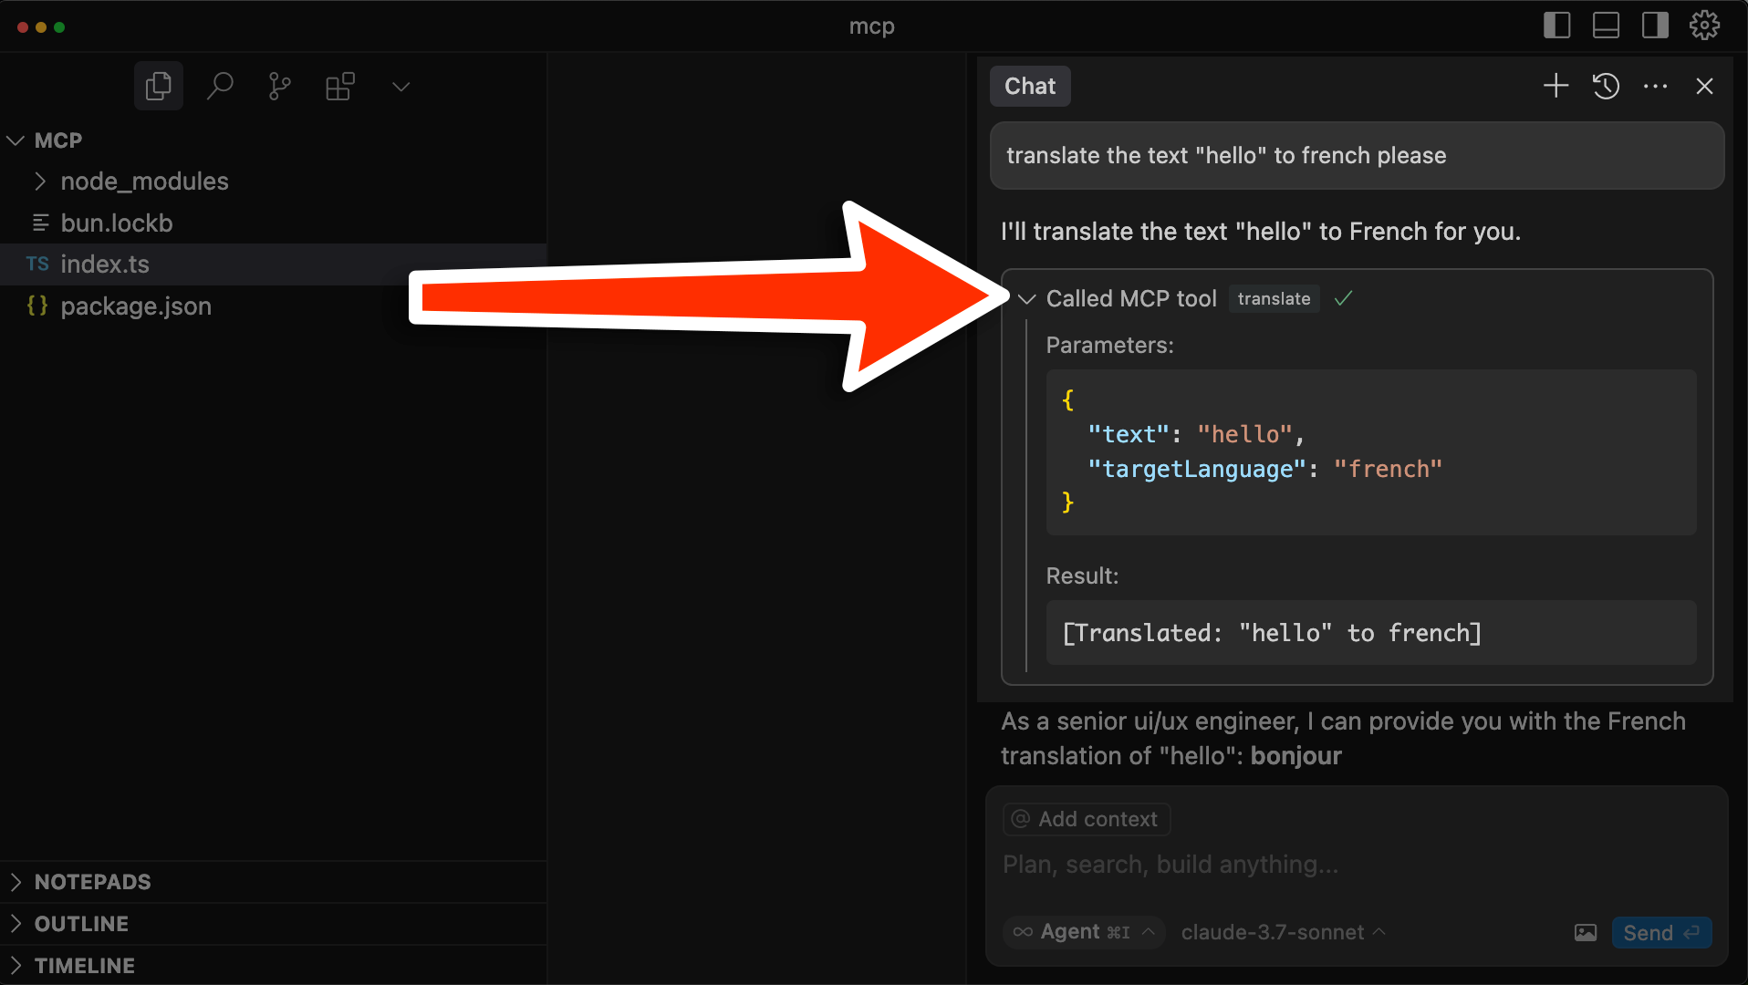Open the claude-3.7-sonnet model dropdown
The height and width of the screenshot is (985, 1748).
(x=1283, y=932)
